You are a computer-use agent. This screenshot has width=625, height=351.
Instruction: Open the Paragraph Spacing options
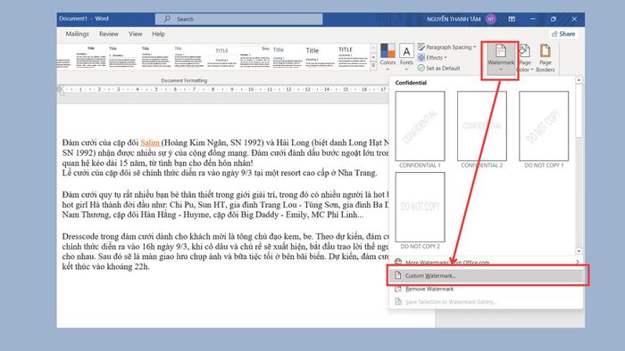(x=446, y=47)
